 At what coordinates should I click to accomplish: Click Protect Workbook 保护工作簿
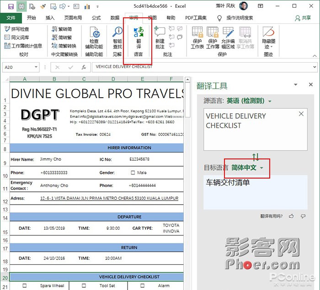pyautogui.click(x=213, y=38)
